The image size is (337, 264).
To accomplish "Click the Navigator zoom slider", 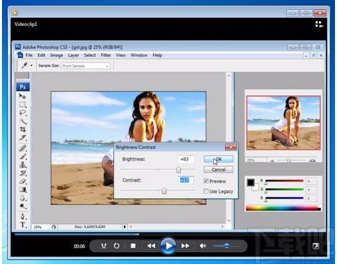I will [x=288, y=160].
